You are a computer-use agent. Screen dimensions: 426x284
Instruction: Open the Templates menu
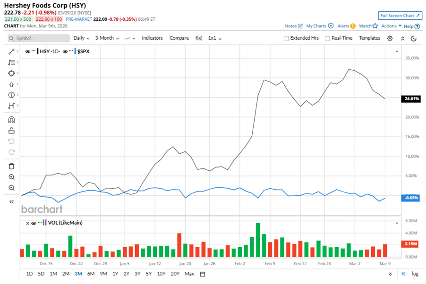[x=369, y=38]
